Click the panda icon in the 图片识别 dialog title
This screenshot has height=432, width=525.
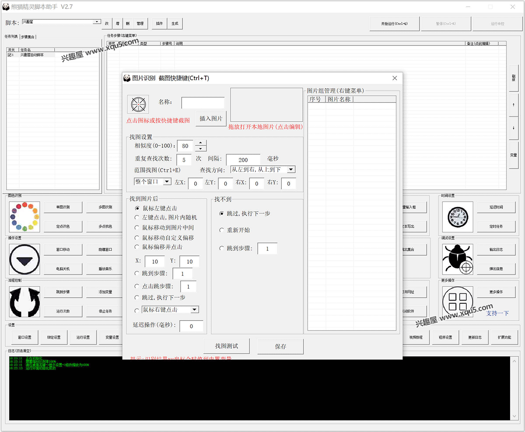point(127,78)
